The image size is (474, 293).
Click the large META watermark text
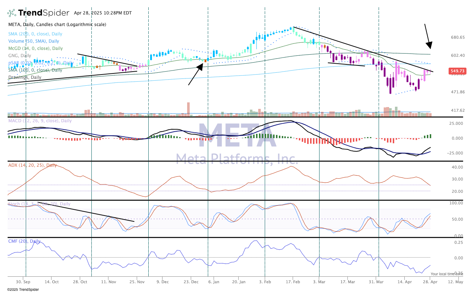[237, 136]
